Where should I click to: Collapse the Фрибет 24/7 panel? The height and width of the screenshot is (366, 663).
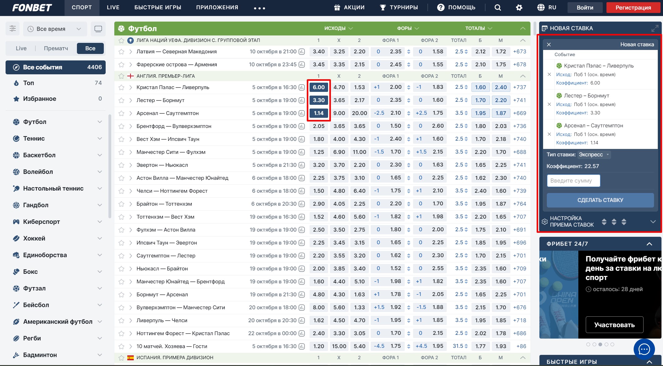pos(649,244)
